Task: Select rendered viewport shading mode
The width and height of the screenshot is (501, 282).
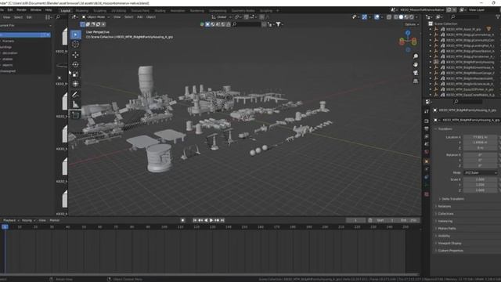Action: (x=412, y=17)
